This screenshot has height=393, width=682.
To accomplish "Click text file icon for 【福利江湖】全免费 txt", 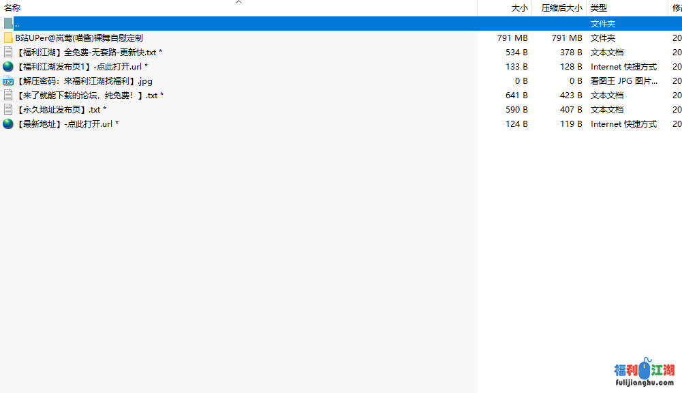I will coord(8,53).
